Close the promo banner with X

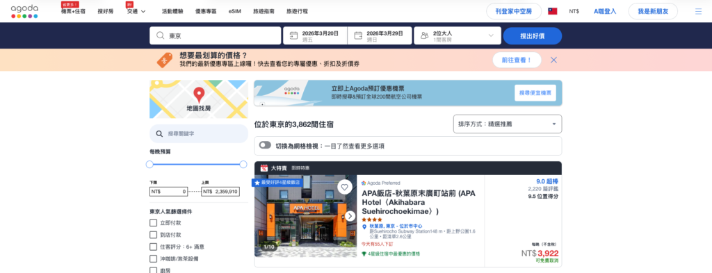click(x=553, y=60)
